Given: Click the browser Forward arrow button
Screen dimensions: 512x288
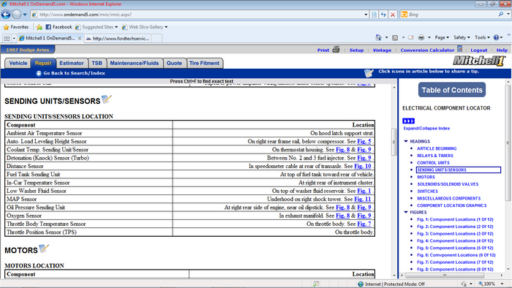Looking at the screenshot, I should pyautogui.click(x=17, y=15).
